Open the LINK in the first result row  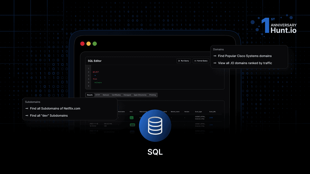[211, 118]
